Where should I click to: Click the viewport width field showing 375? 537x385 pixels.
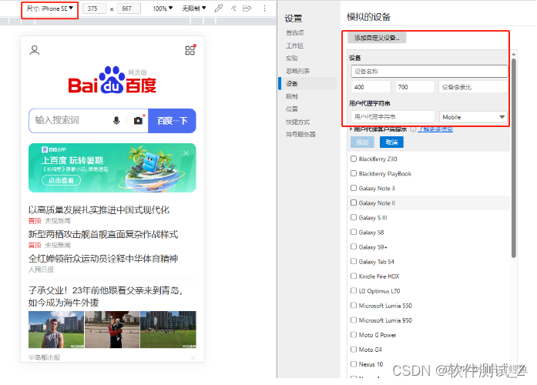pyautogui.click(x=94, y=8)
